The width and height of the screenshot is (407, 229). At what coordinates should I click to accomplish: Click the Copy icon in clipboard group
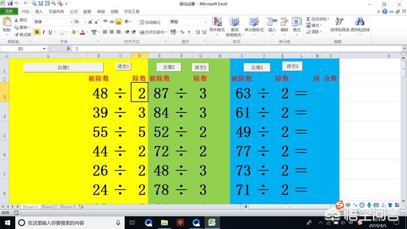coord(17,27)
